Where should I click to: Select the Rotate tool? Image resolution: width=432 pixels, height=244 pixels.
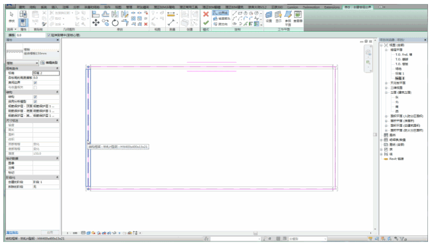[x=115, y=22]
